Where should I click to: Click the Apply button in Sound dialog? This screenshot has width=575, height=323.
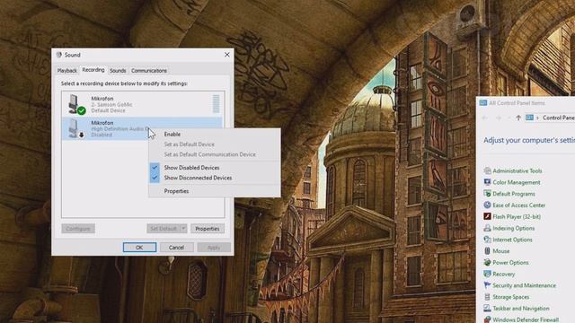point(214,248)
